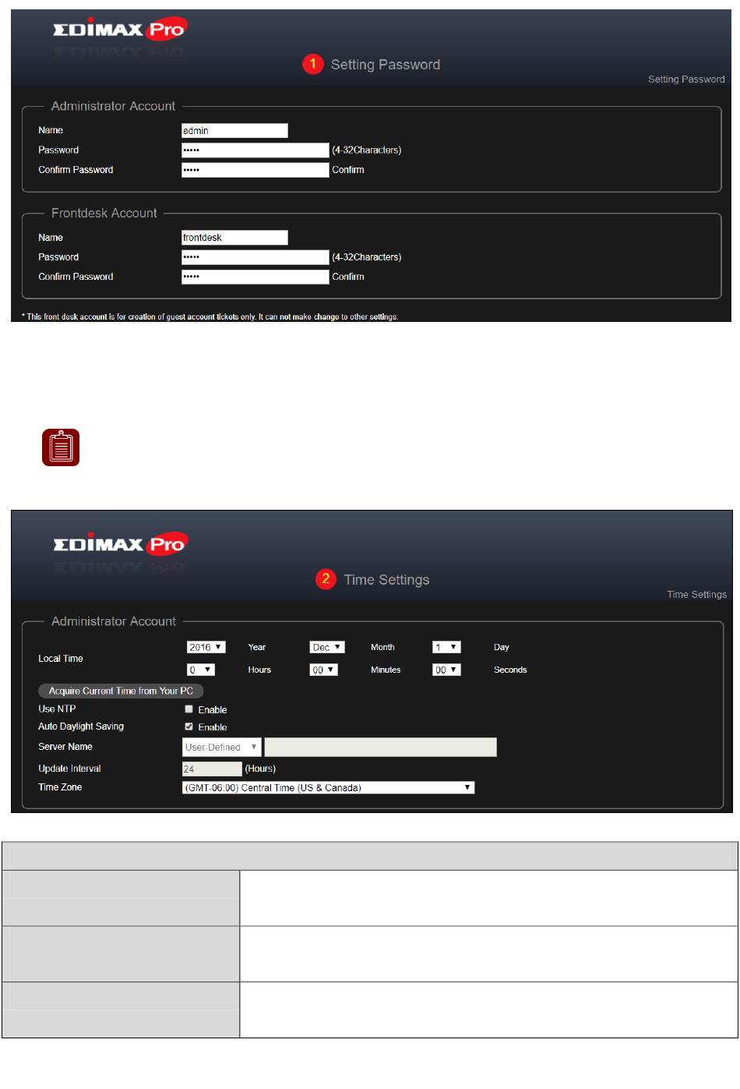Click the Frontdesk account Password field
740x1089 pixels.
coord(255,257)
